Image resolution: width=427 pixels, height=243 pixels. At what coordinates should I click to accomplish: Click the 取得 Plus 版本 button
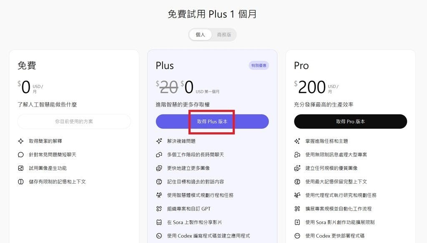tap(212, 121)
